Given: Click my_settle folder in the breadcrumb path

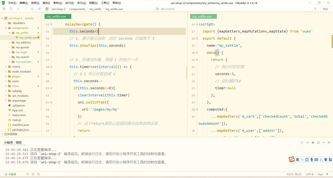Looking at the screenshot, I should [95, 9].
